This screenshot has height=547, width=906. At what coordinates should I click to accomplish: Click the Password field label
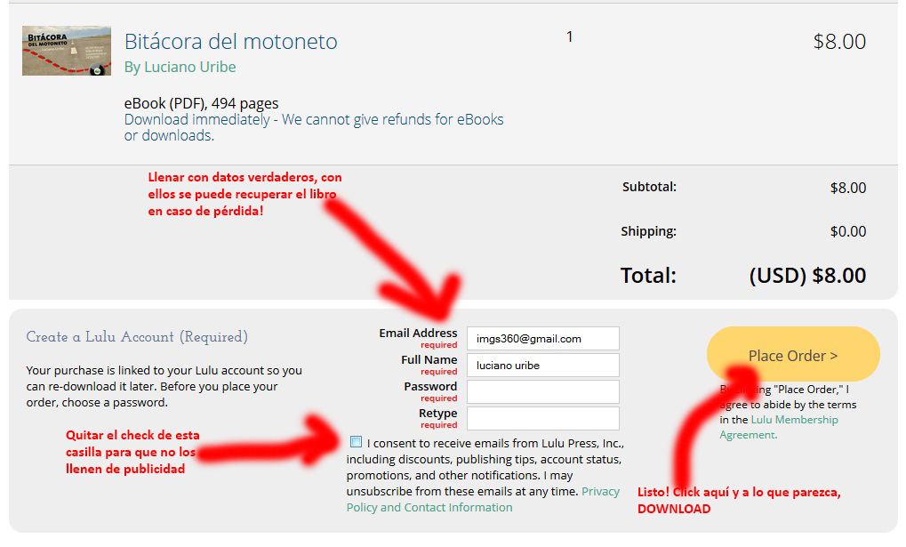click(430, 387)
